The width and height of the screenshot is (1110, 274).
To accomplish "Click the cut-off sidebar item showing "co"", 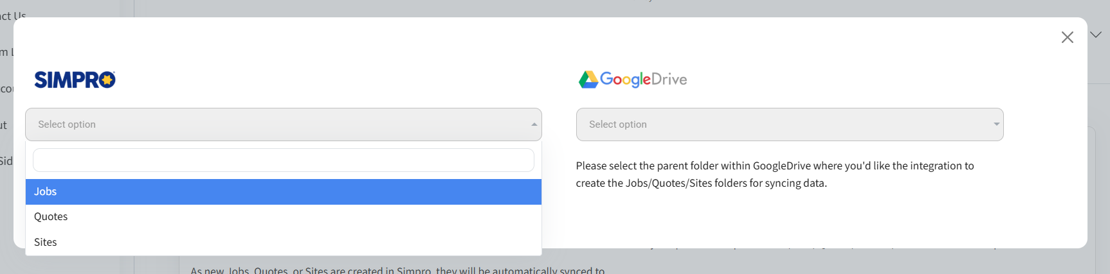I will (6, 89).
